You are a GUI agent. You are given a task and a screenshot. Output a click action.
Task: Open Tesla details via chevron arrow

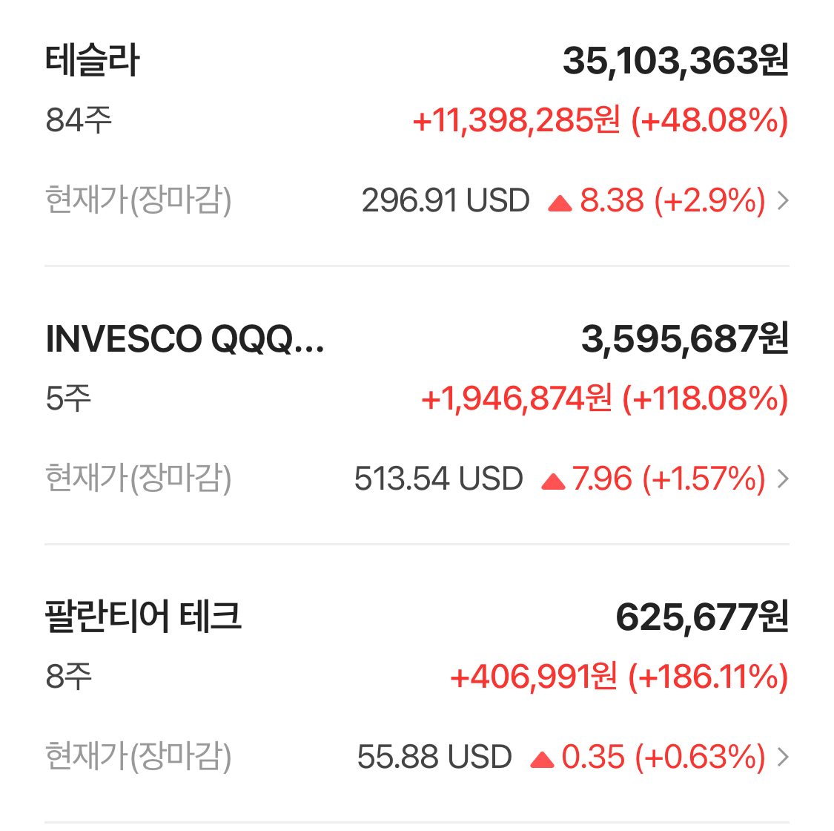coord(782,200)
